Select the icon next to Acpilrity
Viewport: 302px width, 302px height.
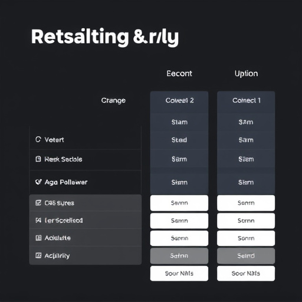point(38,255)
